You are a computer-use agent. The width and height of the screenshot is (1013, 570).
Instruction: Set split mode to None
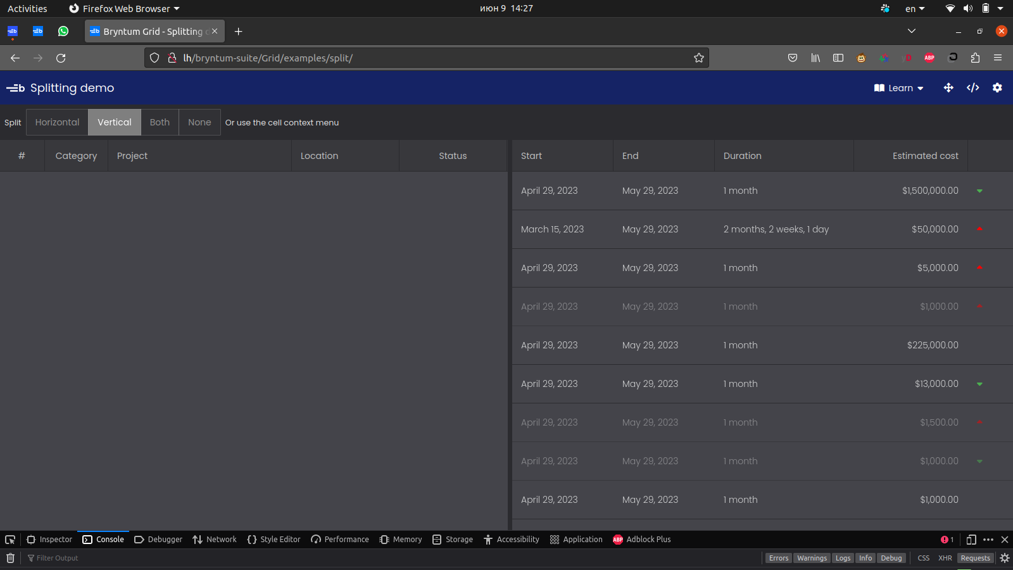click(199, 122)
